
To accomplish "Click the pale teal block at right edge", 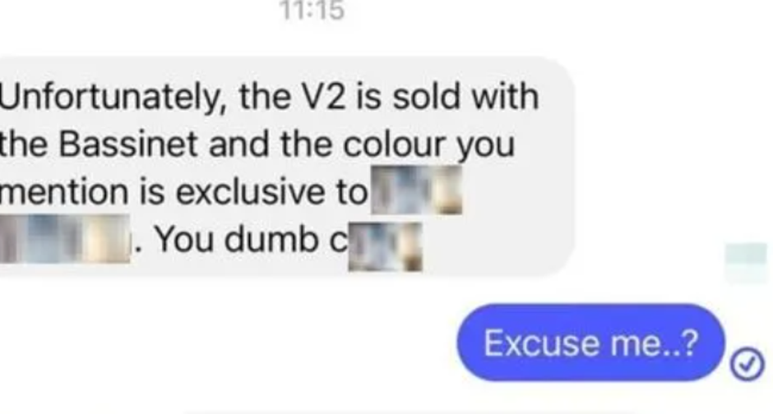I will [x=747, y=263].
